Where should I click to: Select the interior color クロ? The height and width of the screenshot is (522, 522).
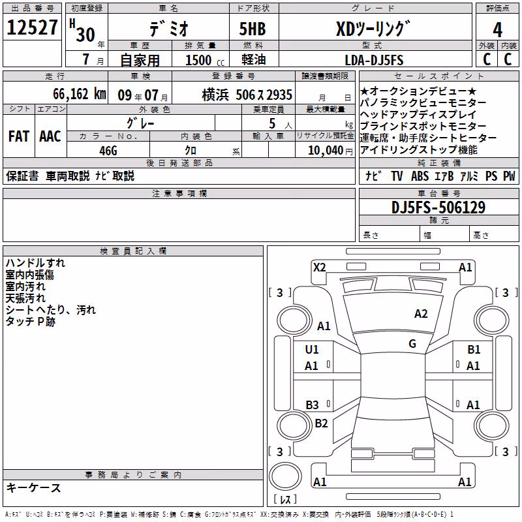click(x=191, y=151)
